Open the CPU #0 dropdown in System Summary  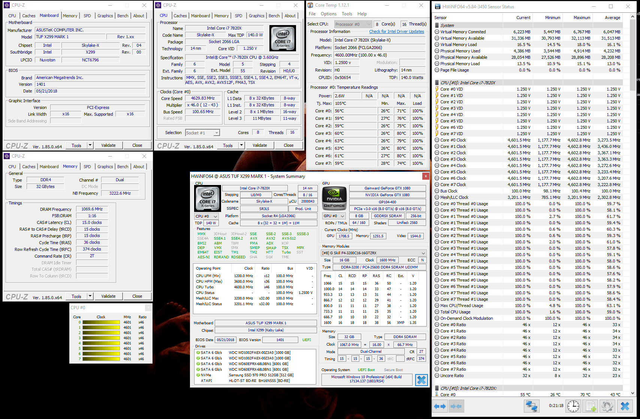coord(206,216)
